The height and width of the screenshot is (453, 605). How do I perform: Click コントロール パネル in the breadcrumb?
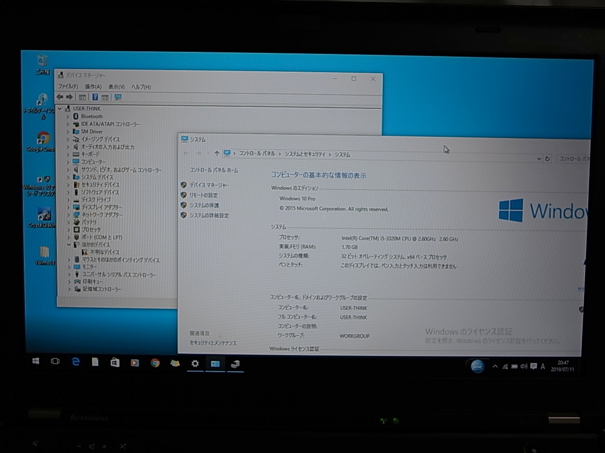(257, 154)
